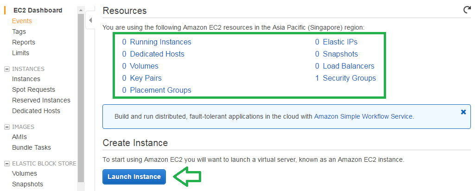
Task: Collapse the INSTANCES section
Action: pos(6,69)
